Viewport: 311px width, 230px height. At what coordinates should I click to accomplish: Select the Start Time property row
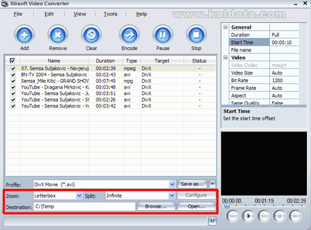pos(264,42)
